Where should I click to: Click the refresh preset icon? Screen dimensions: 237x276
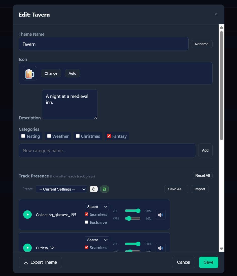click(94, 189)
